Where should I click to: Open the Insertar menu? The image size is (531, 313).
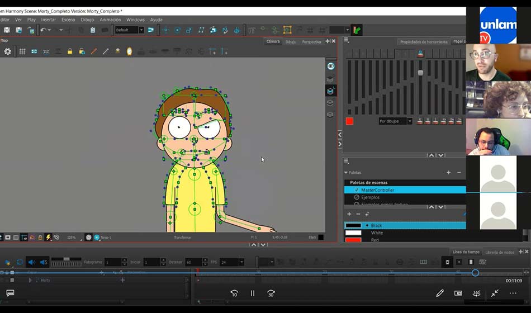coord(49,20)
